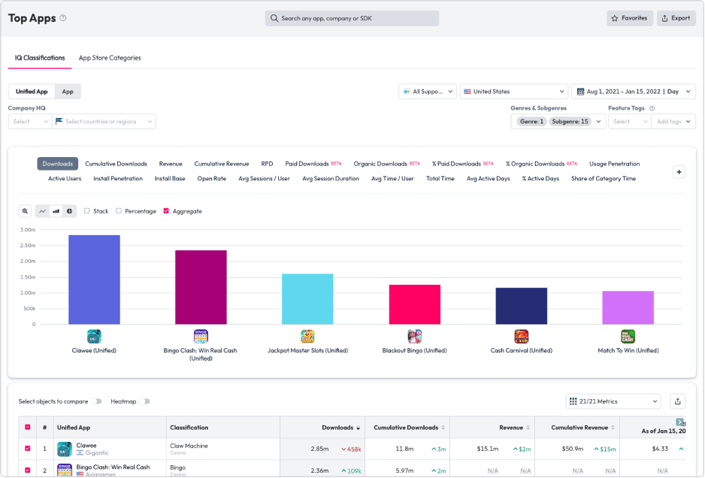Enable the Stack checkbox

86,210
